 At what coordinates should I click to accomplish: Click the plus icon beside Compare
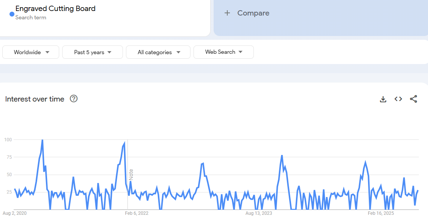[x=227, y=13]
